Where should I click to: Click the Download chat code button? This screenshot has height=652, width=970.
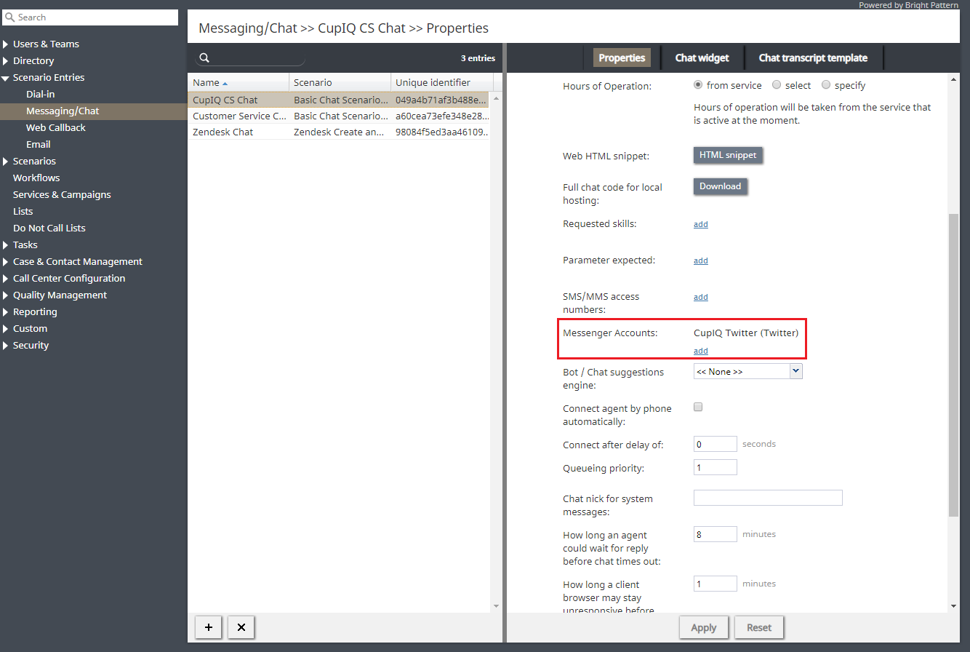(720, 187)
